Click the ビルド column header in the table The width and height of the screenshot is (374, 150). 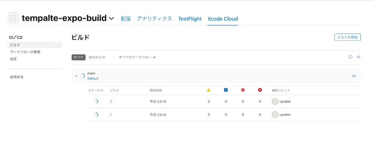point(114,91)
